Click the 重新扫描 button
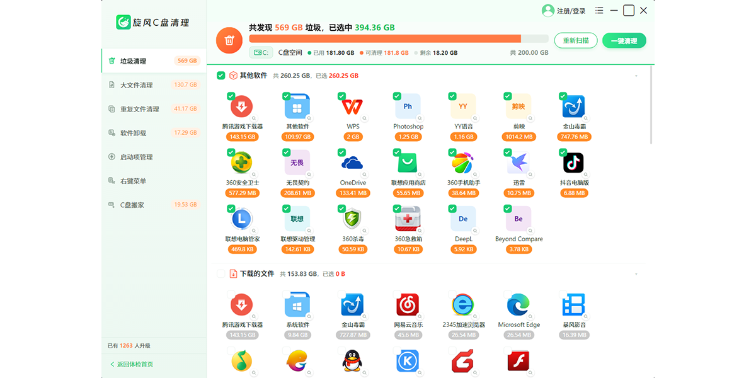The image size is (756, 378). [576, 41]
